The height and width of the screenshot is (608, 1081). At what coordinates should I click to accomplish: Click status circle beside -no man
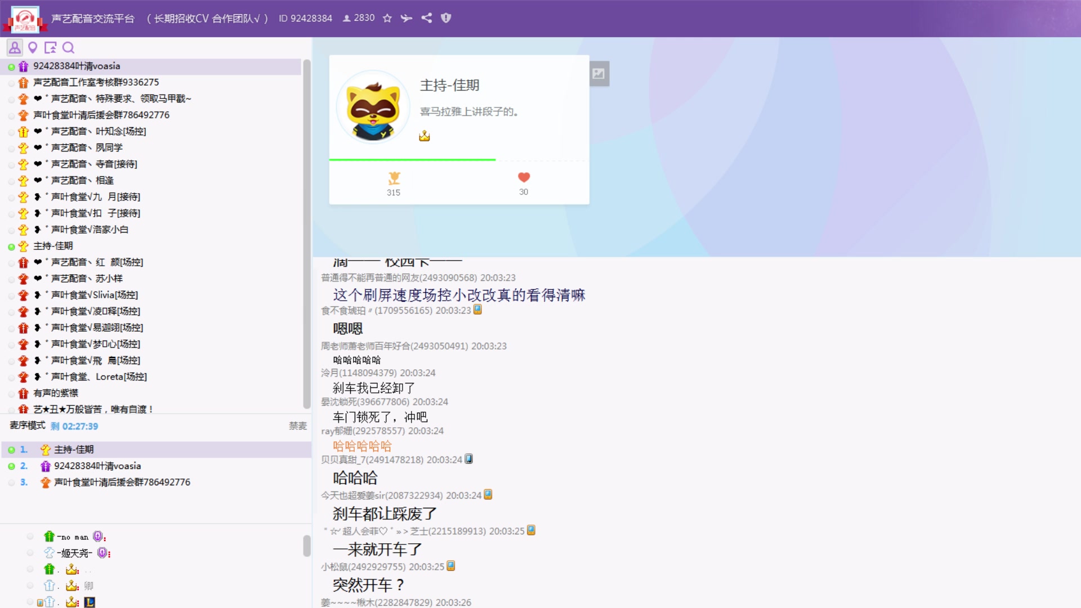point(30,537)
